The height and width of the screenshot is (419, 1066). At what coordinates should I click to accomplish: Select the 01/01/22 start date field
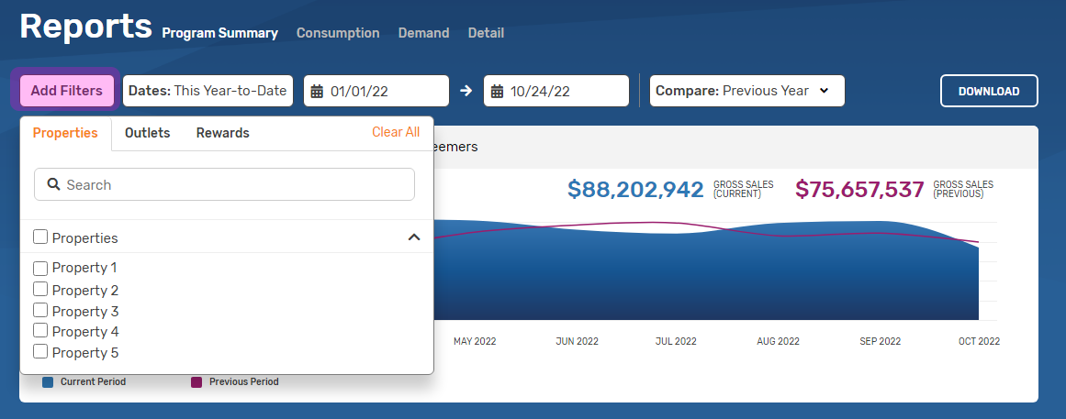376,91
